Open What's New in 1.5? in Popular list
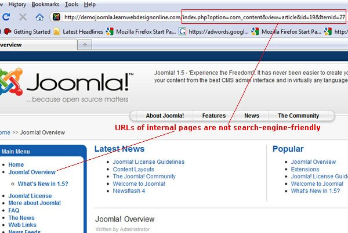The width and height of the screenshot is (348, 233). coord(316,191)
